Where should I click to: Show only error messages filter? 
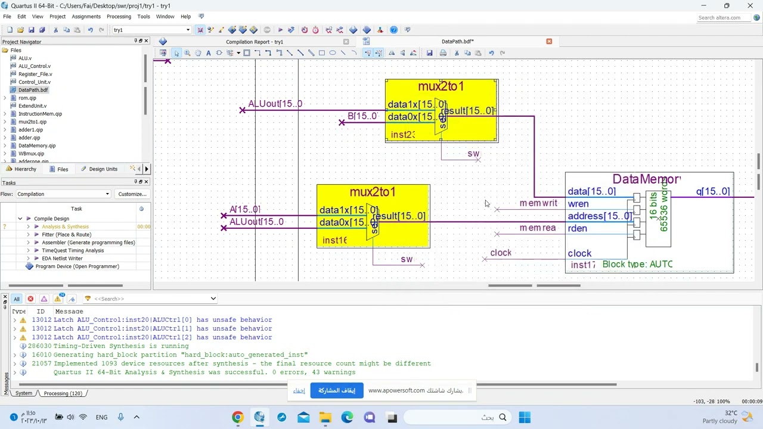click(x=30, y=299)
